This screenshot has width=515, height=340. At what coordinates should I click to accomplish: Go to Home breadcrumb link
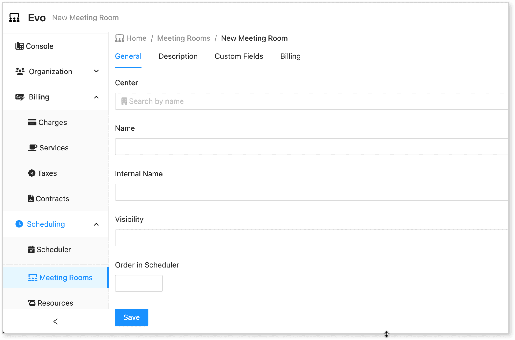click(x=136, y=38)
